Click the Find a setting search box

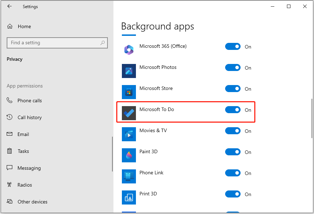point(57,43)
